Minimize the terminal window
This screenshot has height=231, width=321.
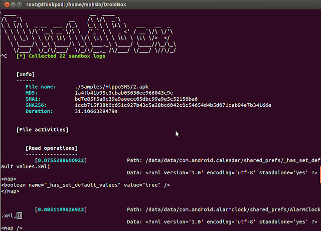tap(13, 5)
